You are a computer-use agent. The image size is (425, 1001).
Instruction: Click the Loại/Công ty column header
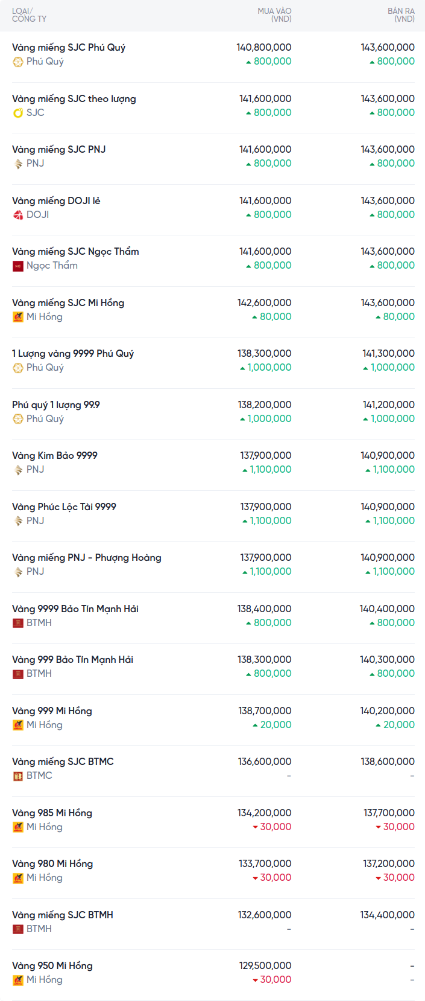coord(29,15)
